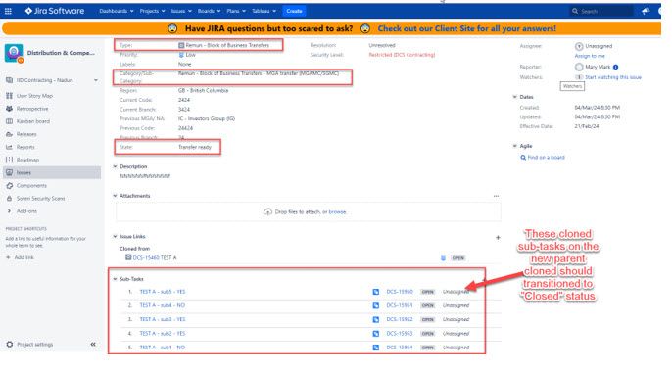Select the Issues sidebar icon

[9, 172]
